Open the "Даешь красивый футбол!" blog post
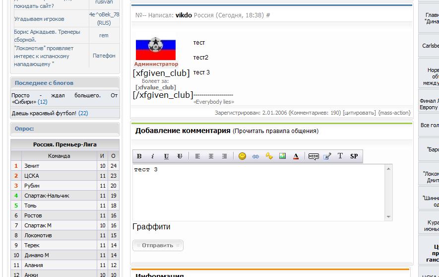This screenshot has height=277, width=439. (x=44, y=113)
